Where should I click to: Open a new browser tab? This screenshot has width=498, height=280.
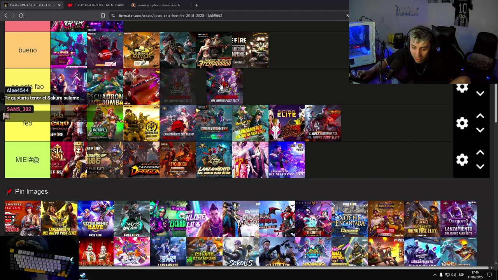point(196,5)
